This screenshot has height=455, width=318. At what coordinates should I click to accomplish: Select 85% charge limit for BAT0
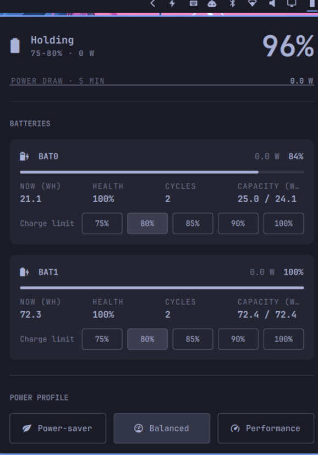pos(193,224)
